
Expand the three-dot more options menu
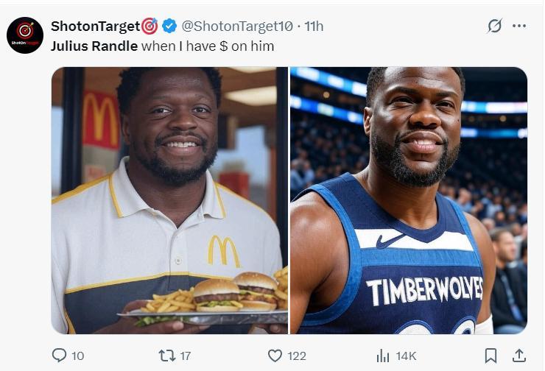[519, 26]
